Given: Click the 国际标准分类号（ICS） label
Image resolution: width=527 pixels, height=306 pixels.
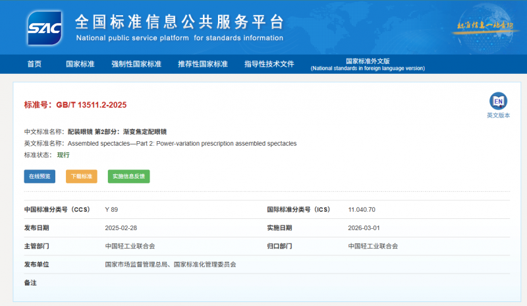Looking at the screenshot, I should tap(299, 210).
